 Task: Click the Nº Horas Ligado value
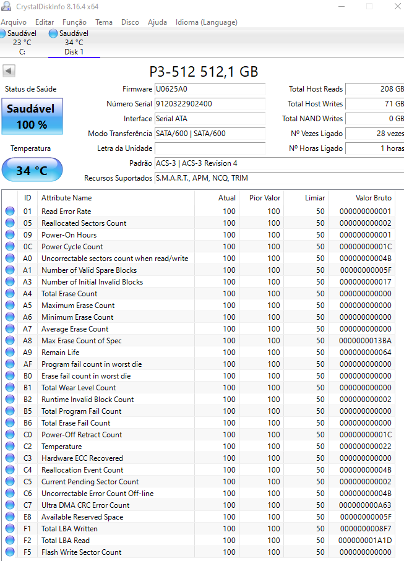[x=375, y=148]
